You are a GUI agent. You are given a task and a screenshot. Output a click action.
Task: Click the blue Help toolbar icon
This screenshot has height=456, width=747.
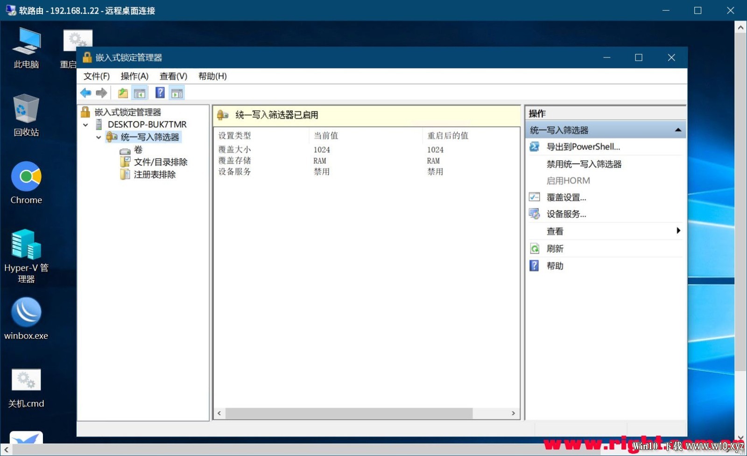click(x=160, y=93)
